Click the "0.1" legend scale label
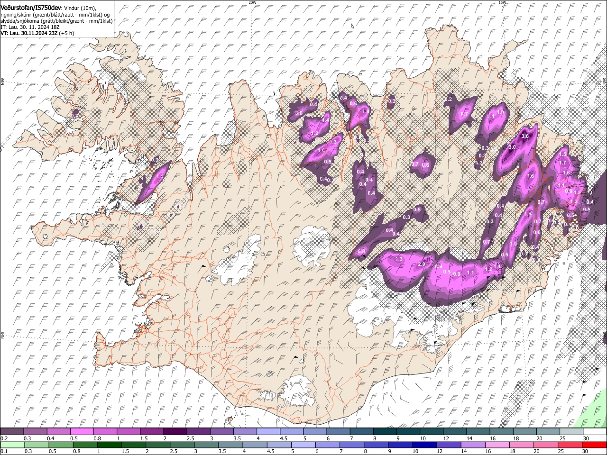The width and height of the screenshot is (607, 455). (4, 452)
